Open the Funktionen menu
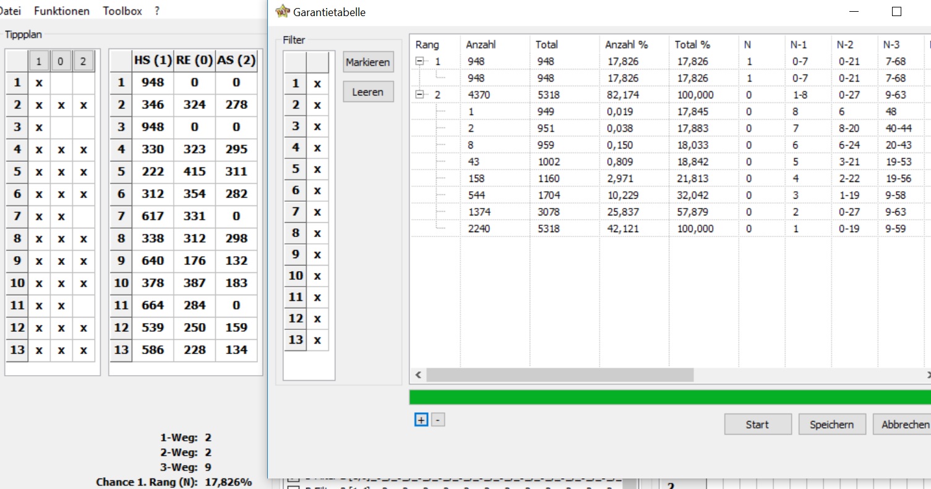Viewport: 931px width, 489px height. (62, 11)
